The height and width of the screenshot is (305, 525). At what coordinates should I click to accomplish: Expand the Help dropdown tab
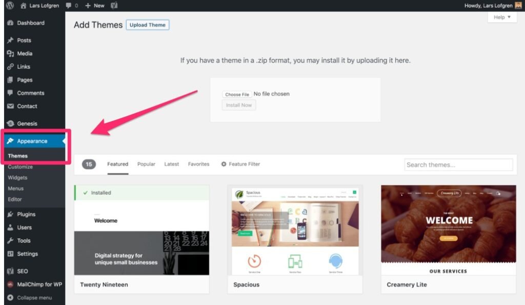(502, 17)
